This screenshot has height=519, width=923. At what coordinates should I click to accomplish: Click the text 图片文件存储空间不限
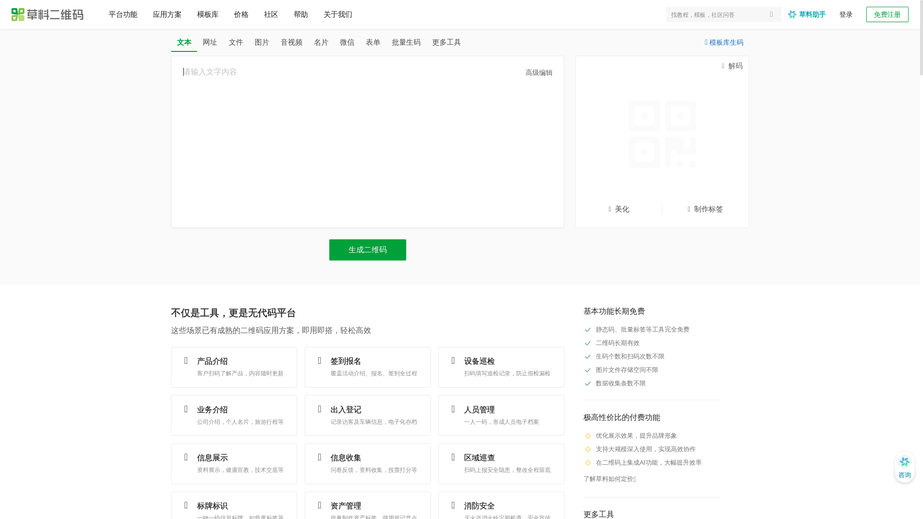627,370
